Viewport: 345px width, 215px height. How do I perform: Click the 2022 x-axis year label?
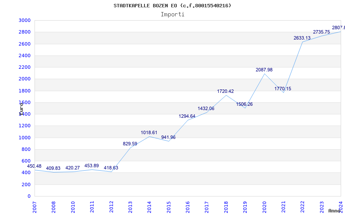tap(303, 207)
